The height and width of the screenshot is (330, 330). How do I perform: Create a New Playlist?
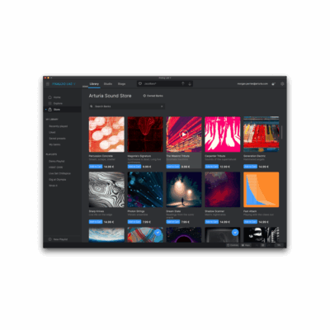point(58,239)
